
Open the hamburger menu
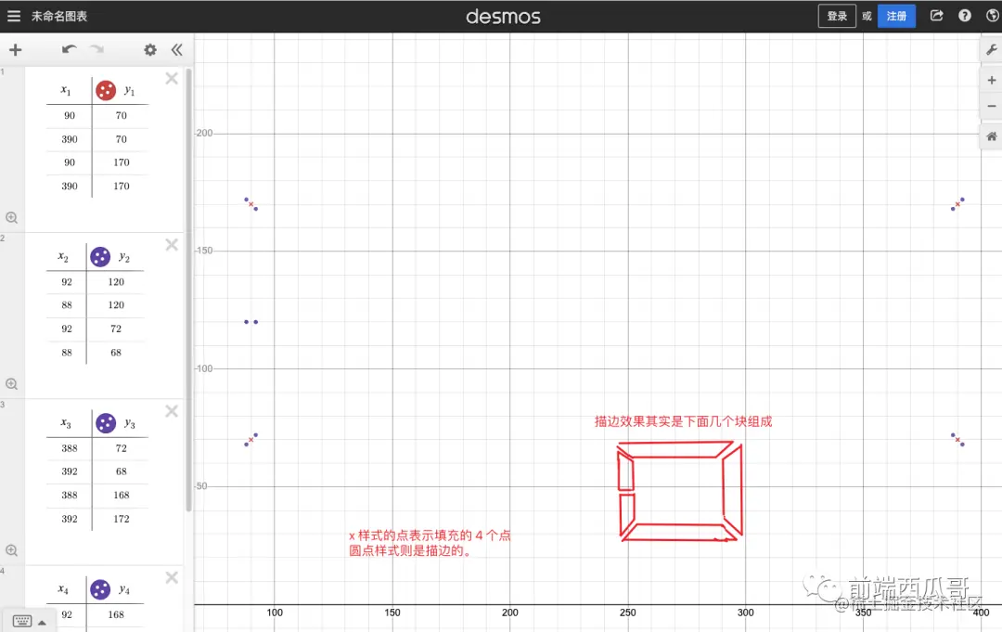coord(13,16)
